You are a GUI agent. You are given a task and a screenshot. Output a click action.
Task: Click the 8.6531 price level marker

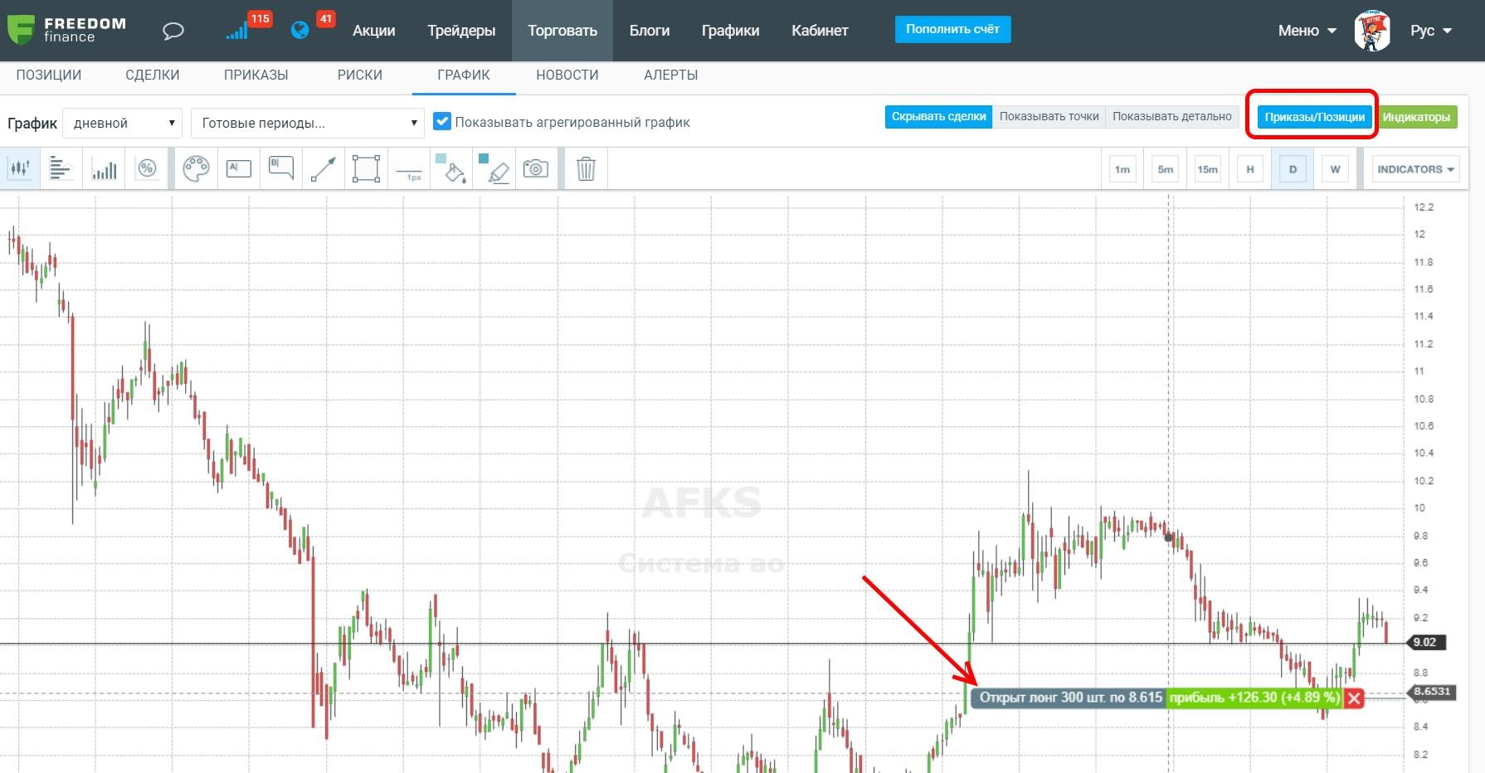pyautogui.click(x=1432, y=692)
